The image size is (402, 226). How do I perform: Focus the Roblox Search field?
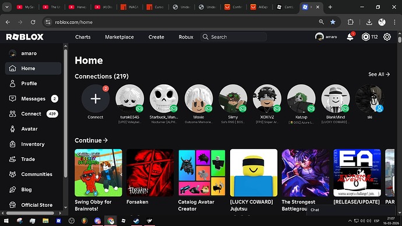click(x=234, y=37)
